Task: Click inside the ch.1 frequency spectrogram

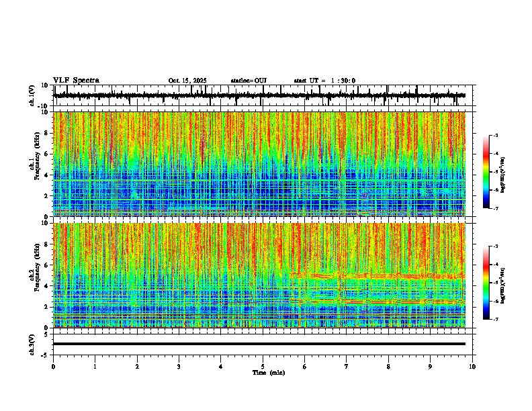Action: click(x=259, y=164)
